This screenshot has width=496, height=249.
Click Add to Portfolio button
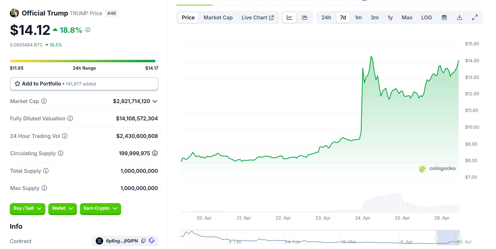pyautogui.click(x=84, y=84)
